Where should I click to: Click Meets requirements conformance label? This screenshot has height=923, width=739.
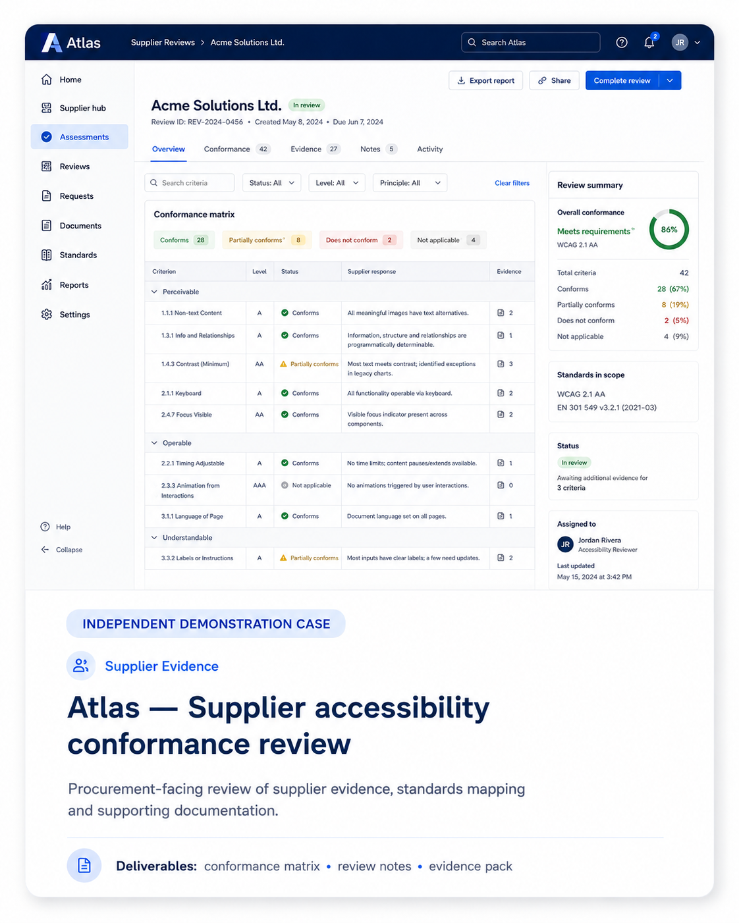click(x=594, y=231)
